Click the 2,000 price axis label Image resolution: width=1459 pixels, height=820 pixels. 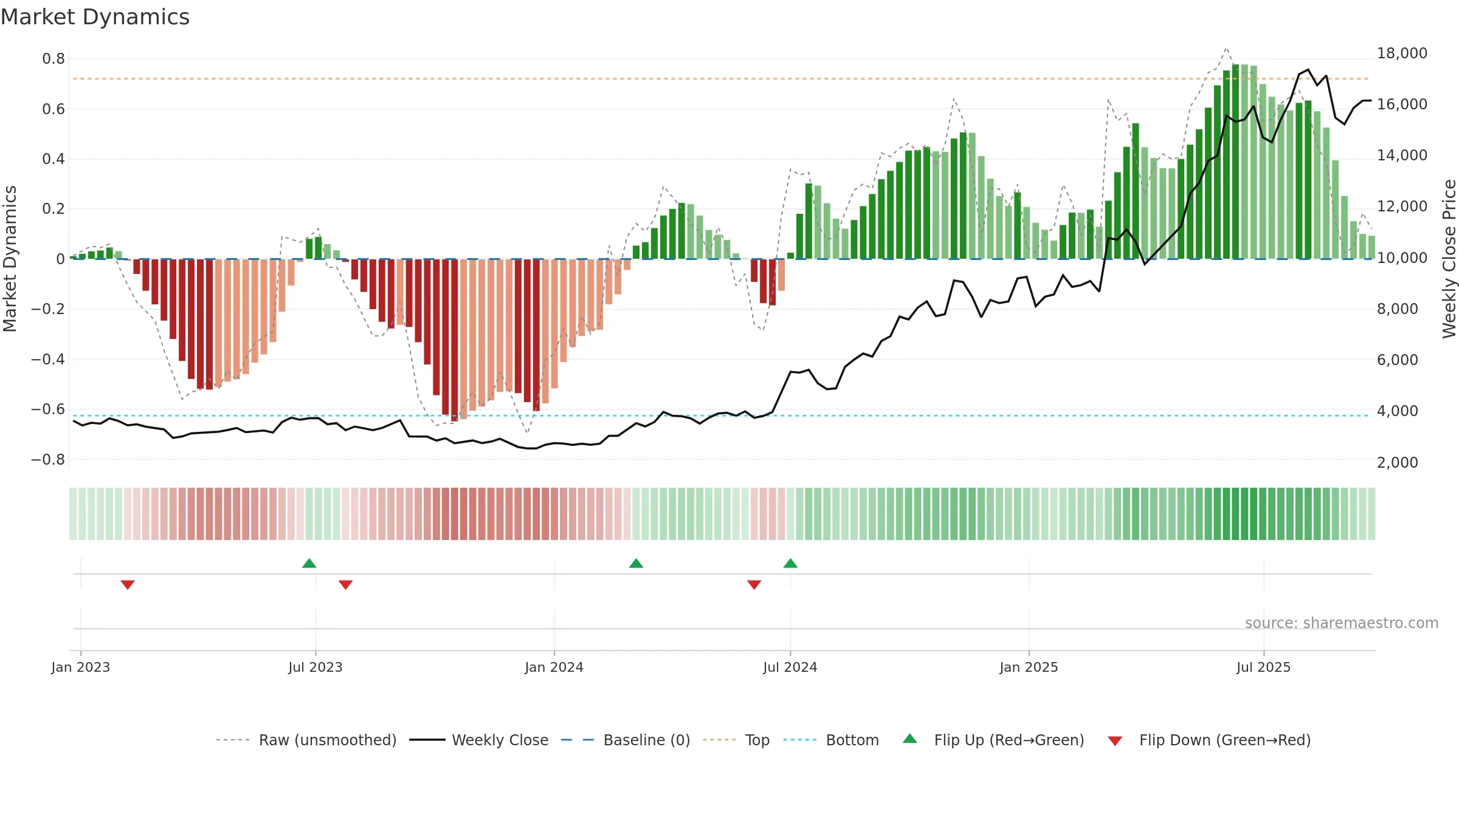click(1398, 462)
